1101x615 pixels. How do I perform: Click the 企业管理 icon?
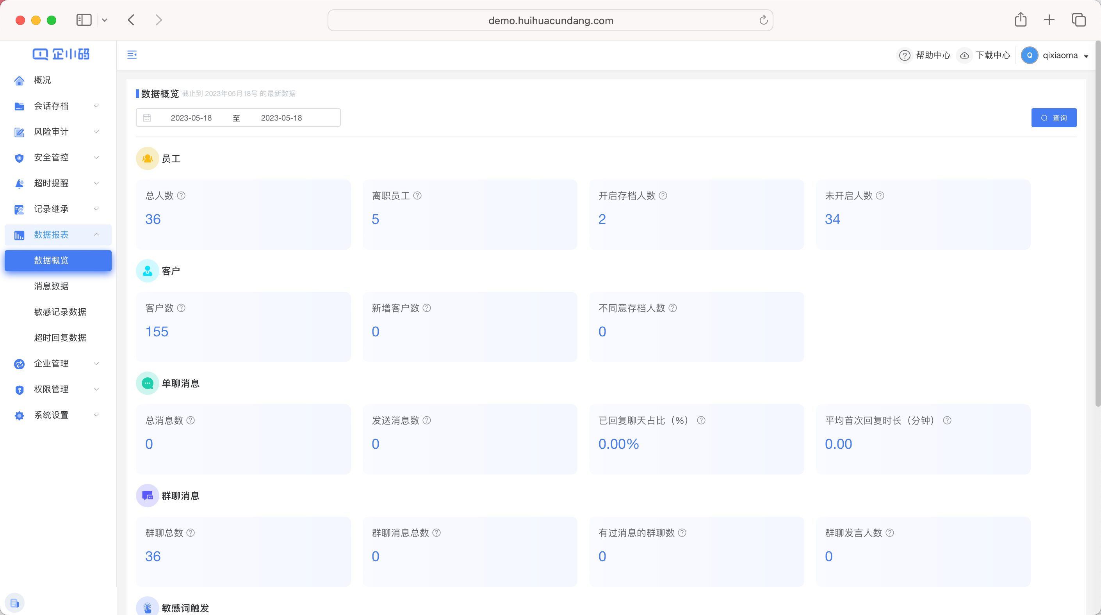tap(19, 364)
